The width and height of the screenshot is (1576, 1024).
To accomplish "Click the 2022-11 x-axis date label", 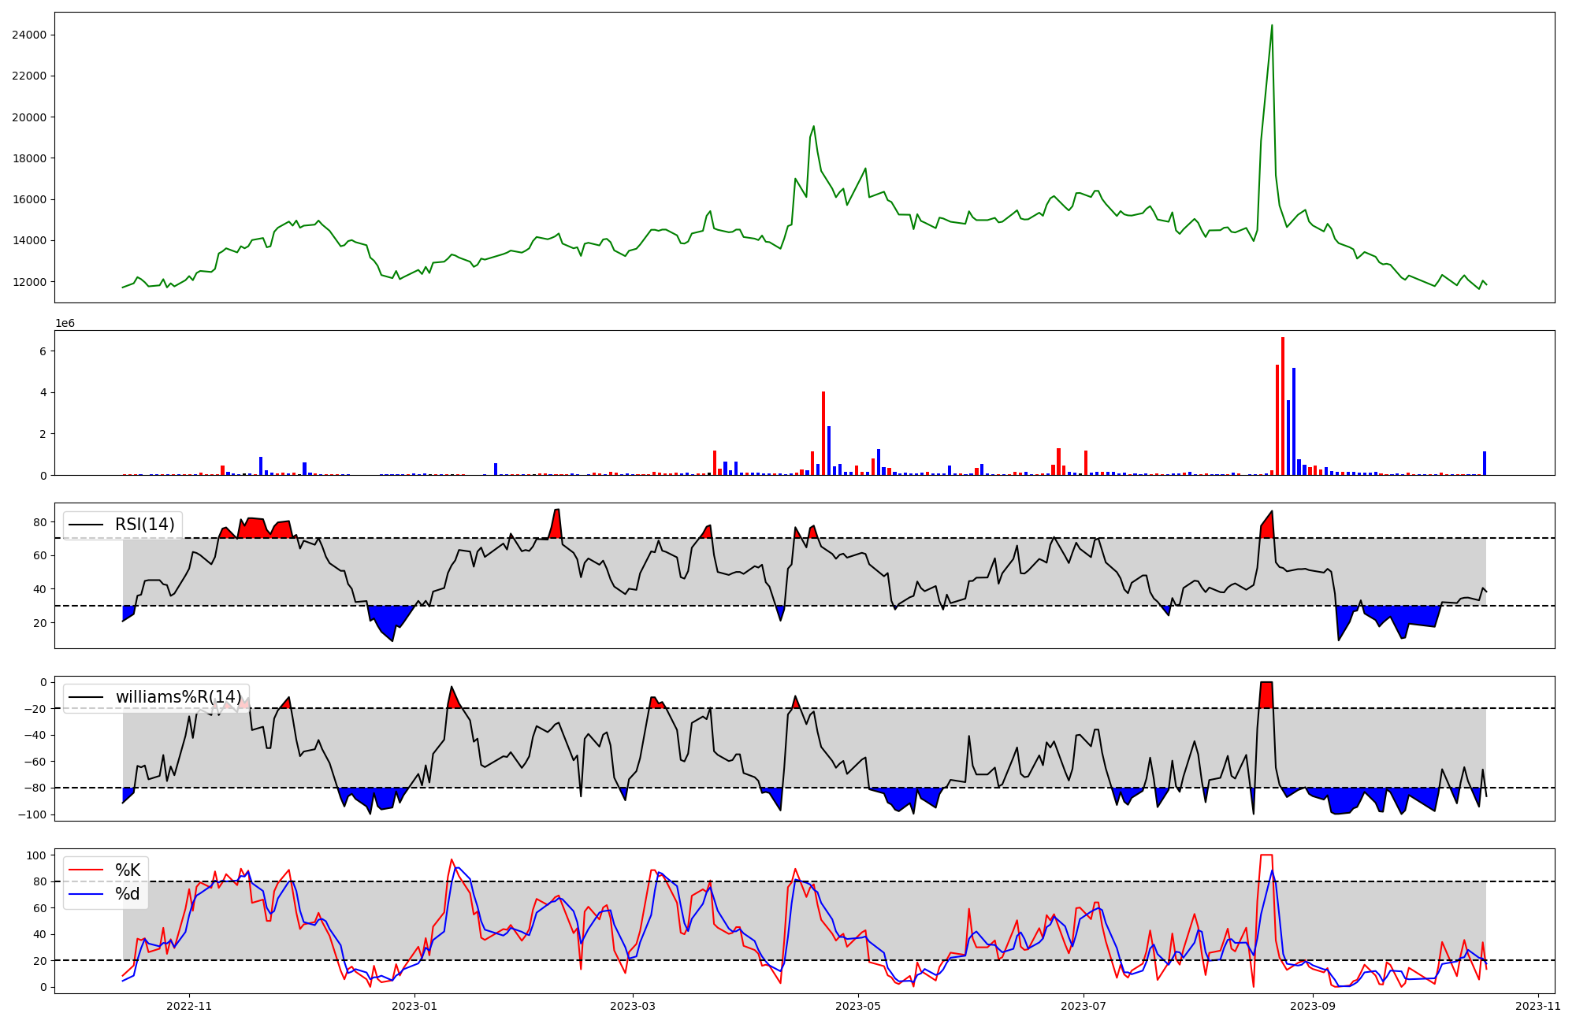I will (189, 1006).
